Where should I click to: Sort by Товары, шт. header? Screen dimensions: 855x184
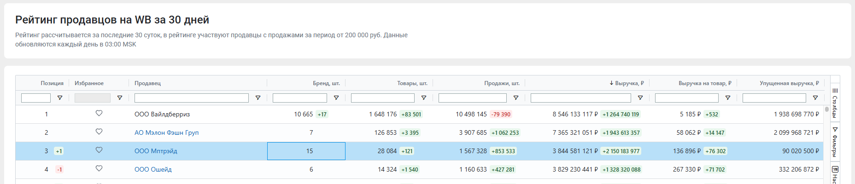(x=412, y=83)
